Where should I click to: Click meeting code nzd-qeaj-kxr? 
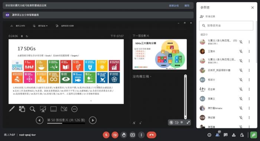(x=27, y=135)
